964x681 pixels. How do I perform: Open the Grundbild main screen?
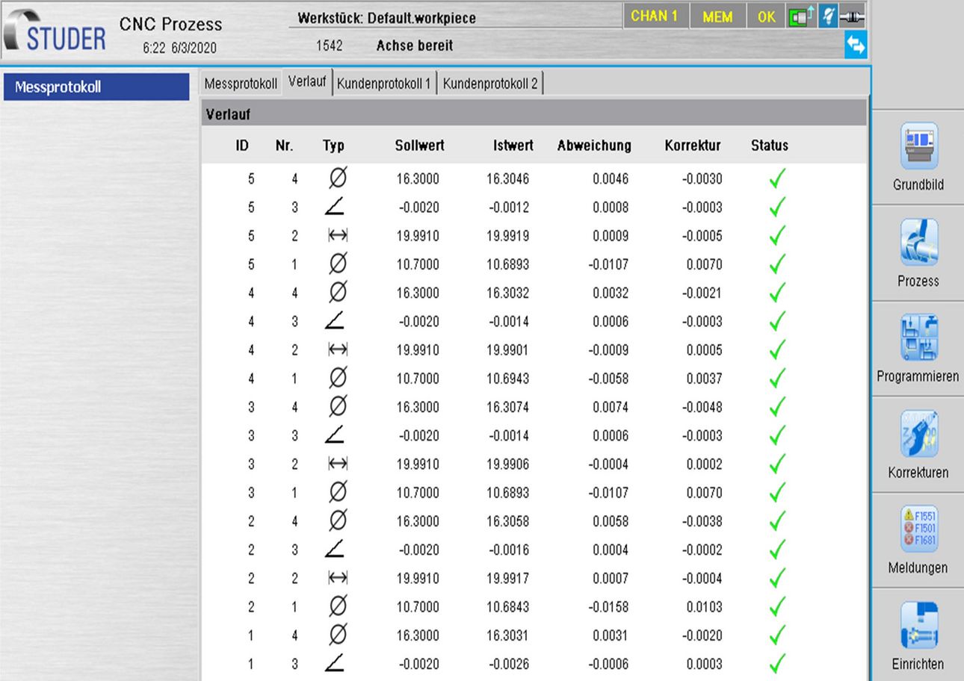[x=918, y=158]
